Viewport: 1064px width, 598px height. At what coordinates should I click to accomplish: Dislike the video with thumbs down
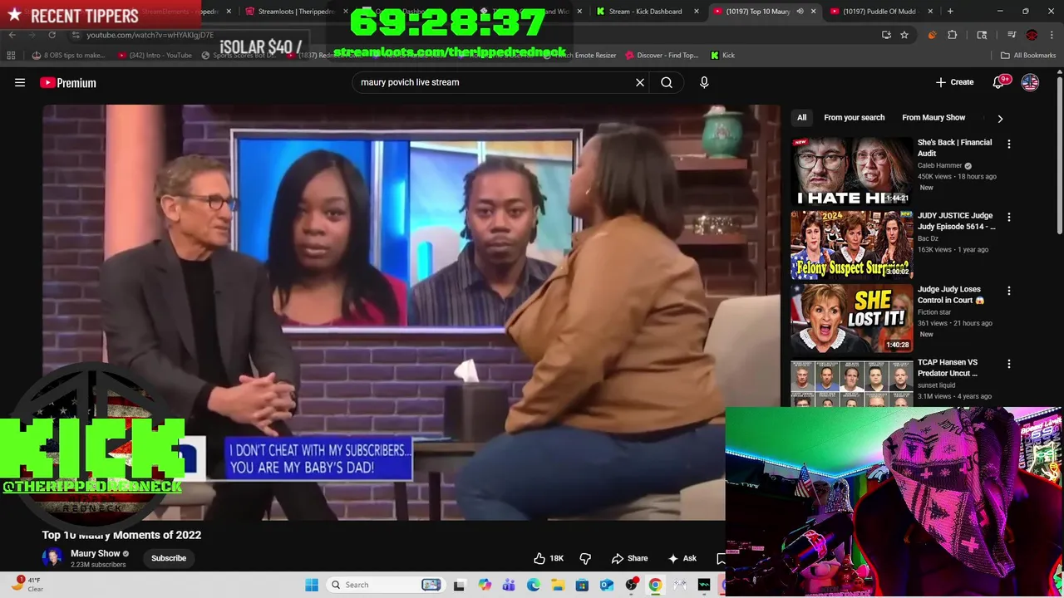[585, 558]
